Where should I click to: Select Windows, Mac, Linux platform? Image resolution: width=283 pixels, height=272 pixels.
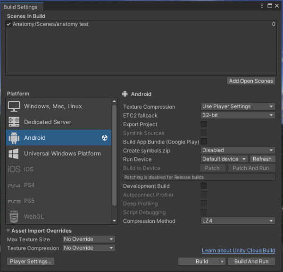pyautogui.click(x=58, y=106)
